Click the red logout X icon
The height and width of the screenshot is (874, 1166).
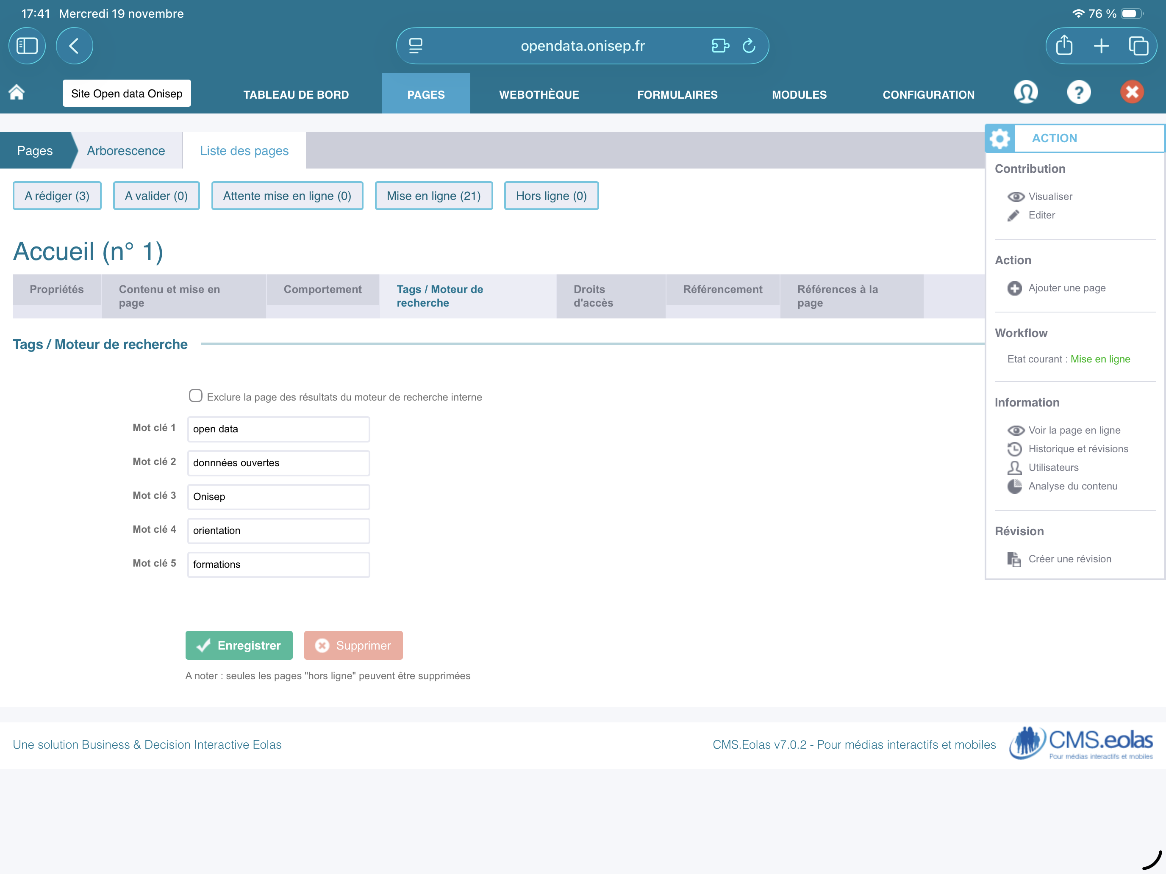coord(1132,93)
